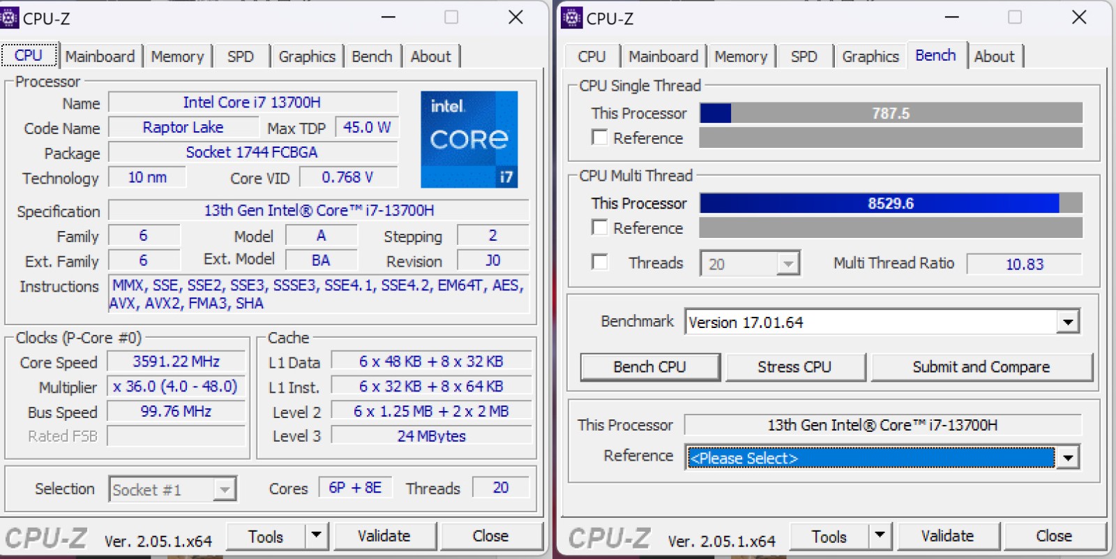
Task: Click CPU-Z app icon in left window title bar
Action: [9, 17]
